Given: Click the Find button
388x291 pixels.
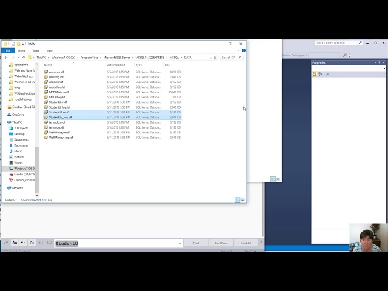Looking at the screenshot, I should tap(196, 243).
